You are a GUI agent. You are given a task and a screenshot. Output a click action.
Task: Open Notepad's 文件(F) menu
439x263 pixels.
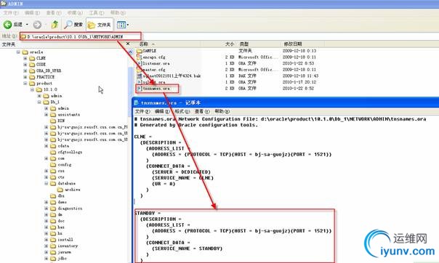click(142, 111)
